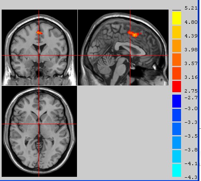Select the amber 4.39 colorbar swatch
This screenshot has height=181, width=201.
tap(176, 32)
